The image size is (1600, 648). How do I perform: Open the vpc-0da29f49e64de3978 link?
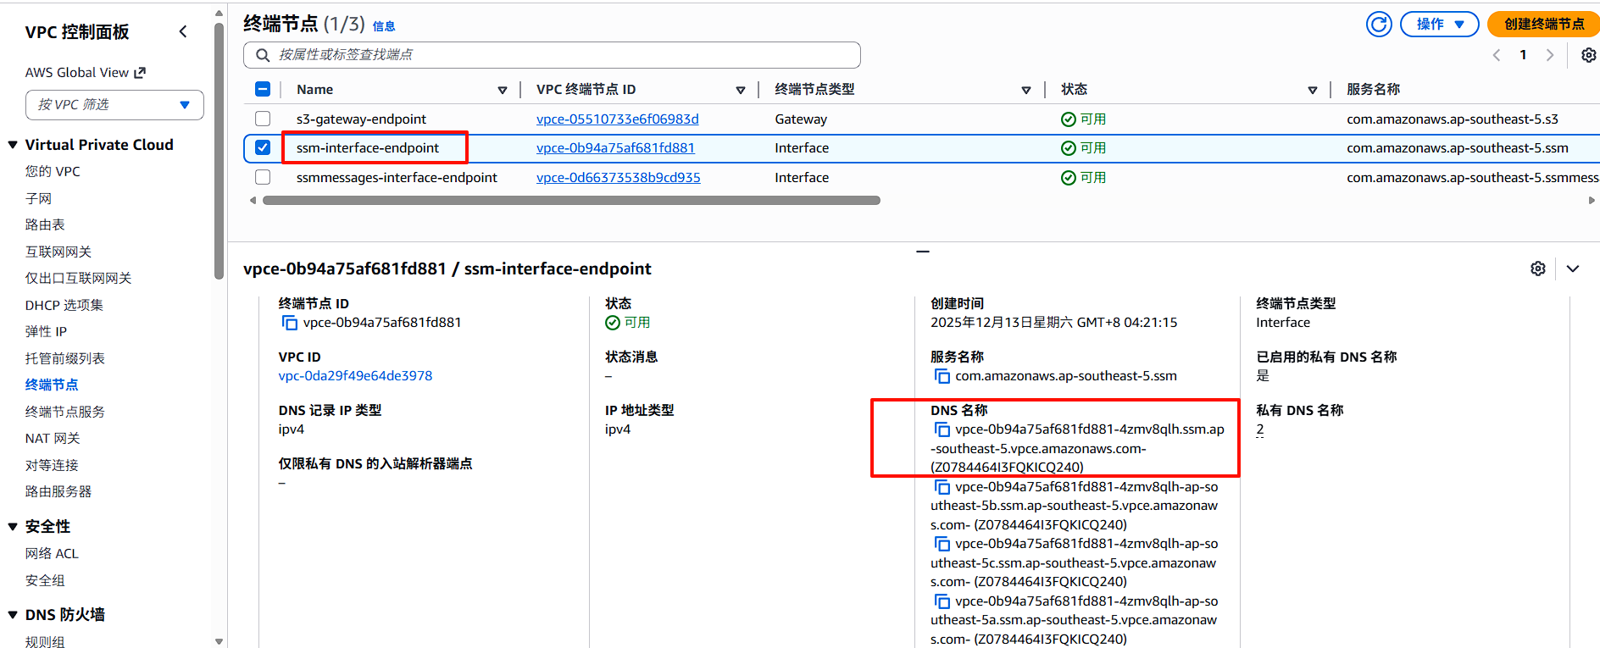[355, 376]
